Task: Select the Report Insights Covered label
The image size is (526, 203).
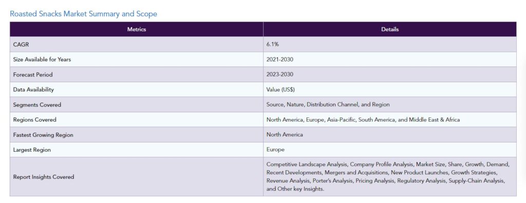Action: coord(44,177)
